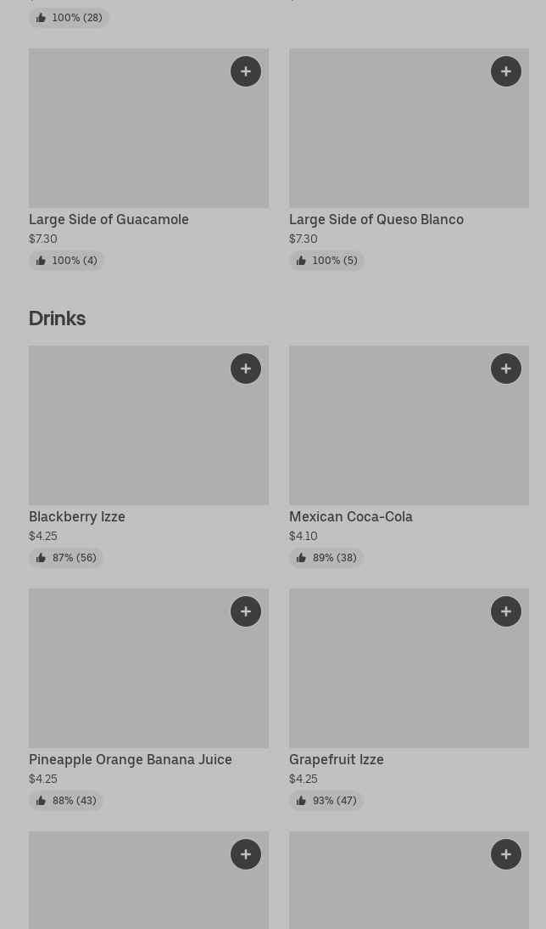Click the Grapefruit Izze 93% (47) rating
The width and height of the screenshot is (546, 929).
(326, 801)
